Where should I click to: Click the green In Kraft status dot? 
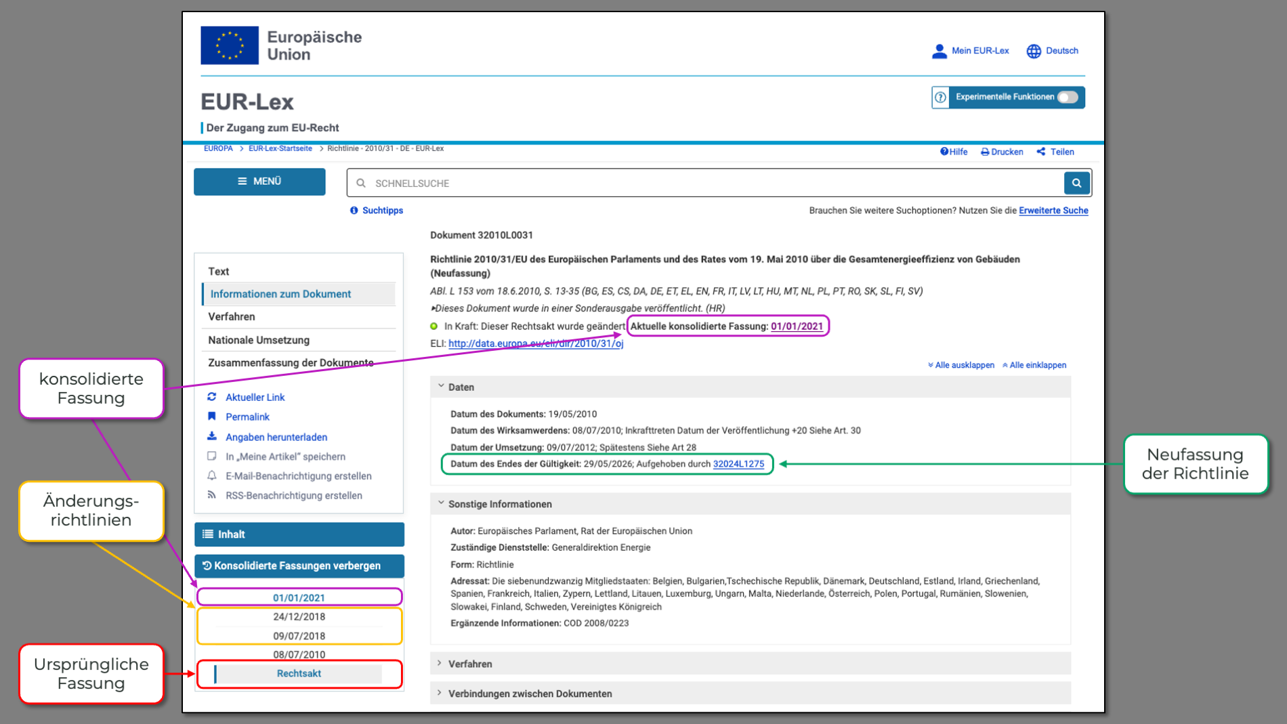point(434,326)
